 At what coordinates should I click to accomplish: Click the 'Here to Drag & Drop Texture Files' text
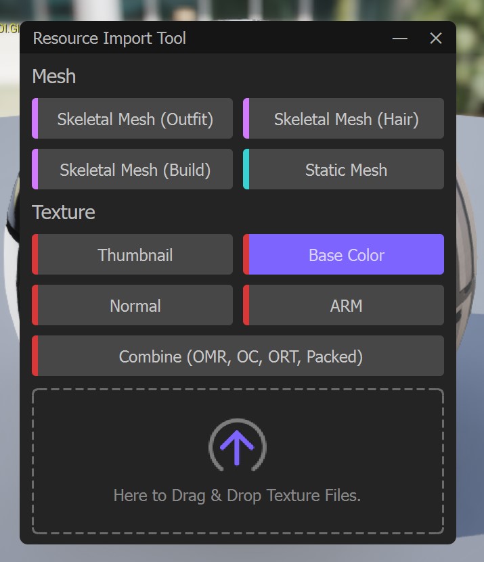237,496
